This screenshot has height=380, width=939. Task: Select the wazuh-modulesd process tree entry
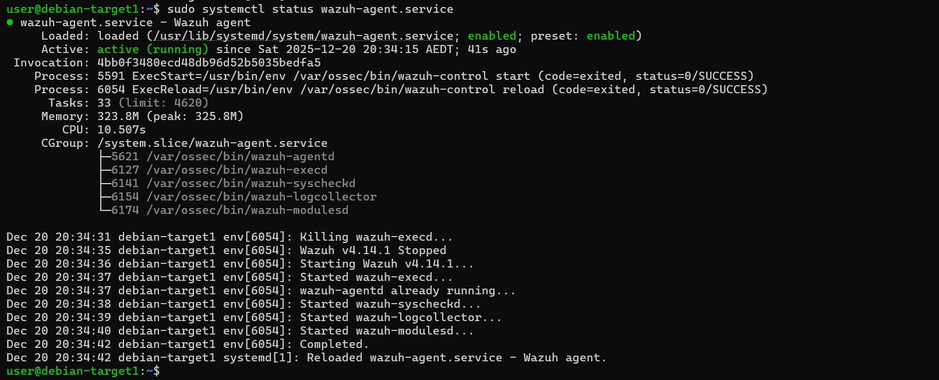(247, 210)
